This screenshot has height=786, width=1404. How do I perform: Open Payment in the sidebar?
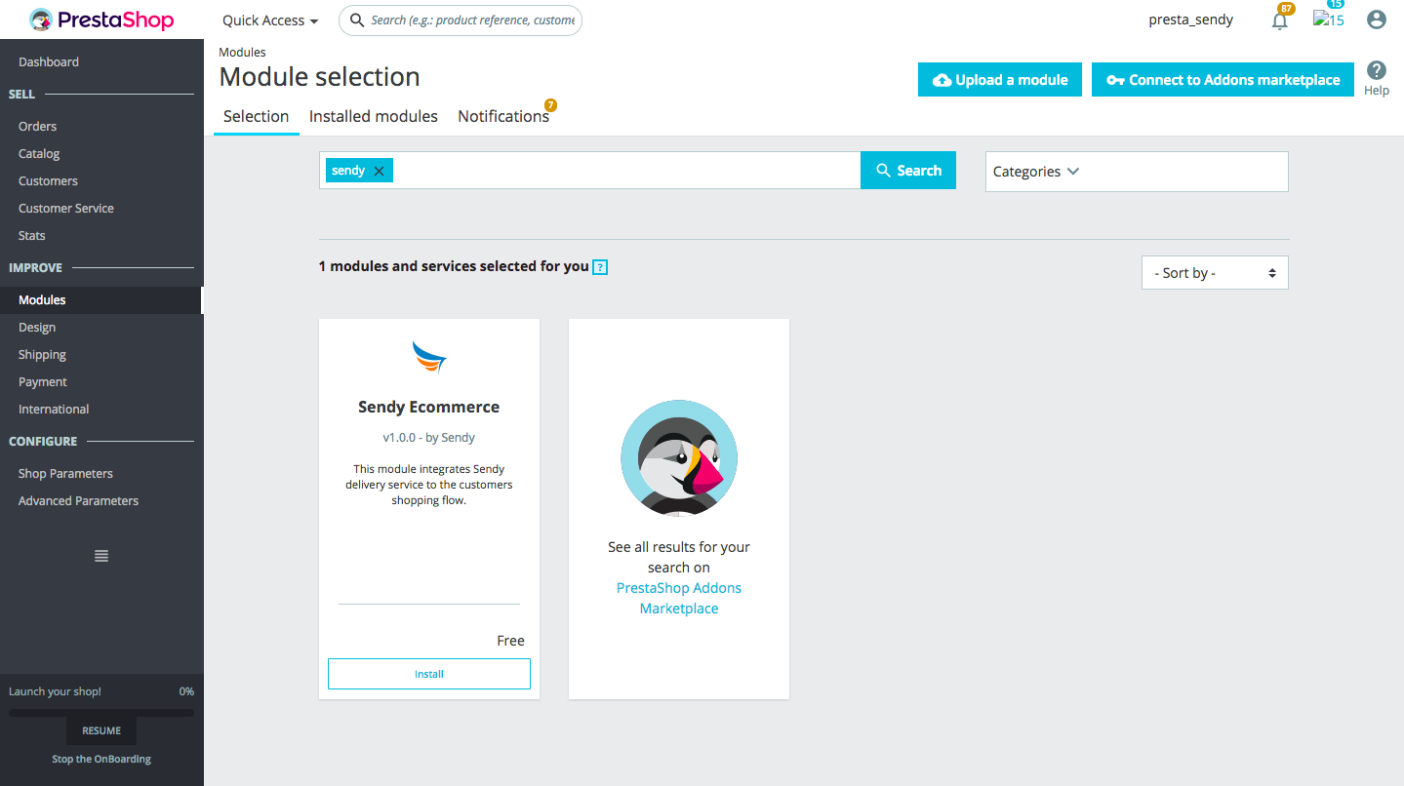pos(43,381)
